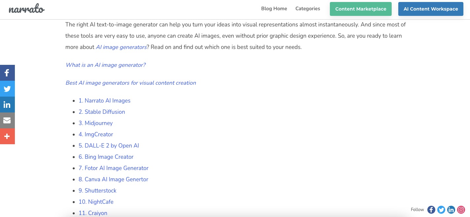The height and width of the screenshot is (217, 470).
Task: Share on Facebook from side bar
Action: pyautogui.click(x=7, y=73)
